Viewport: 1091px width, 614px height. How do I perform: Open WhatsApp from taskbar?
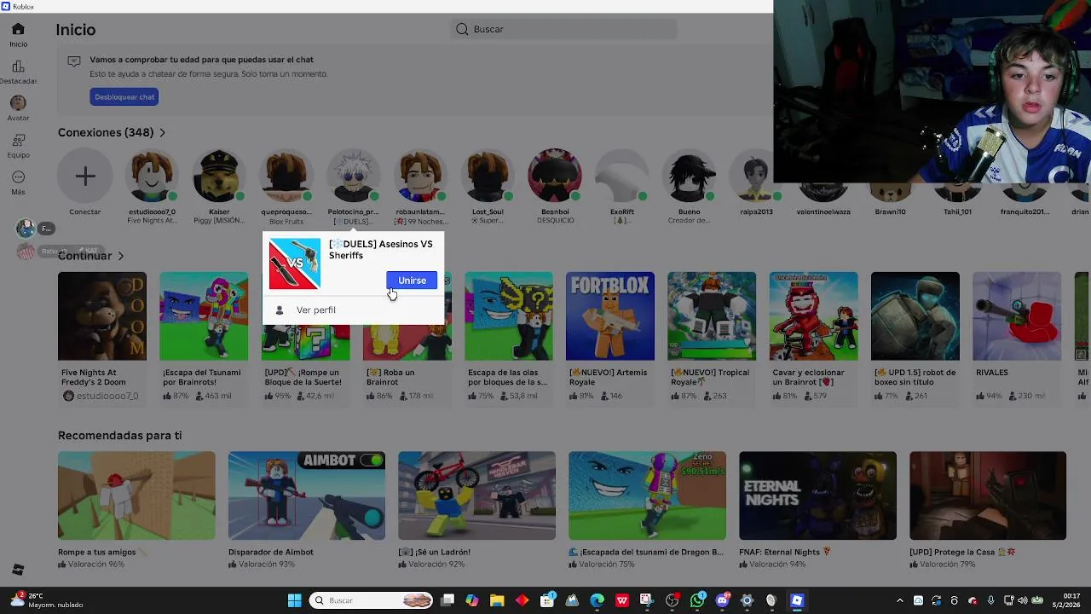tap(697, 600)
